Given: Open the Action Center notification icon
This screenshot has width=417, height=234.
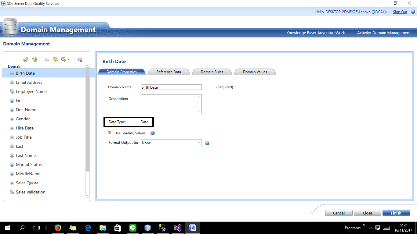Looking at the screenshot, I should click(378, 228).
